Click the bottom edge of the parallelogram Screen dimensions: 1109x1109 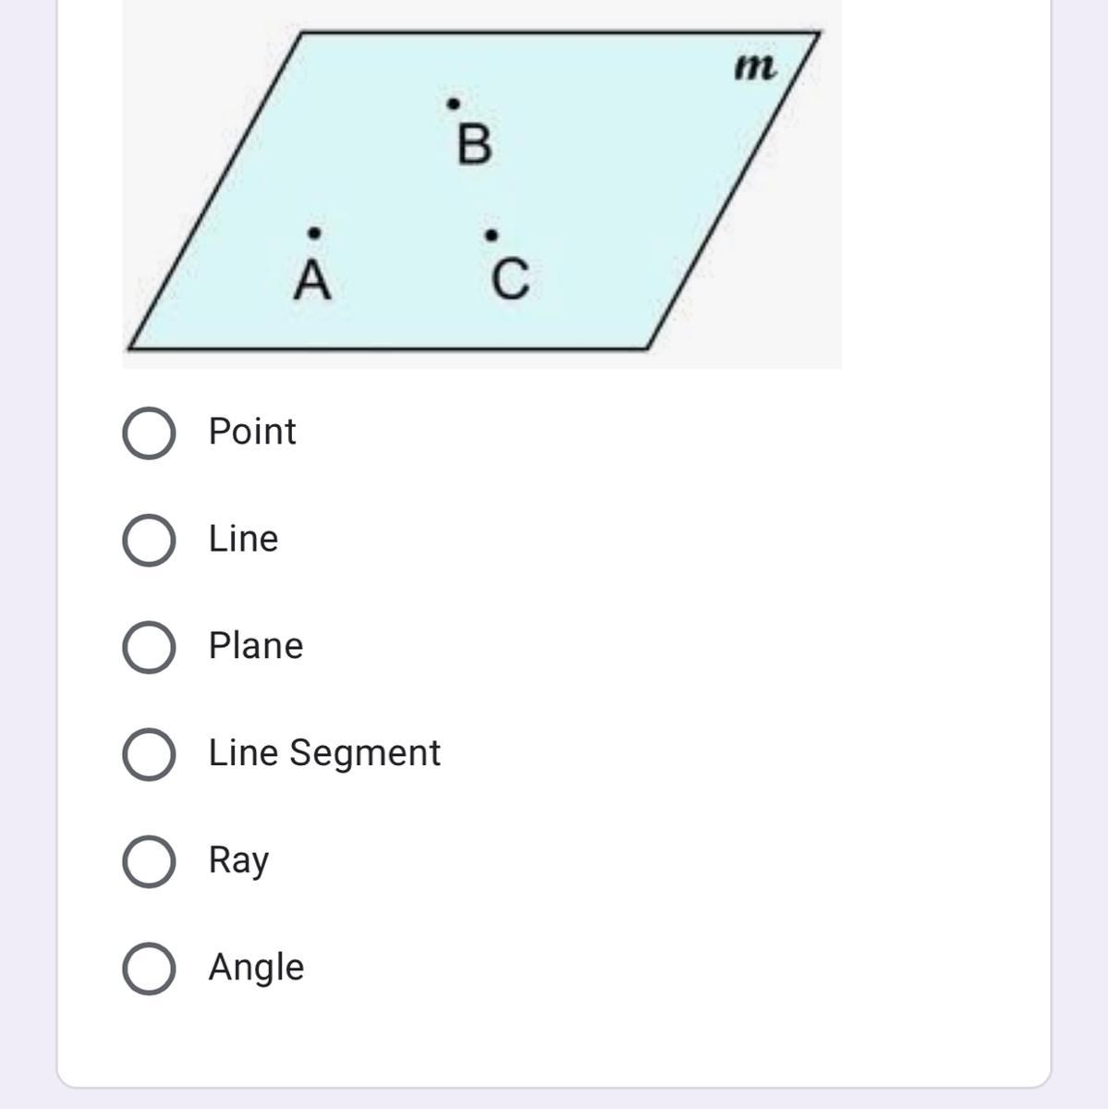pyautogui.click(x=388, y=348)
